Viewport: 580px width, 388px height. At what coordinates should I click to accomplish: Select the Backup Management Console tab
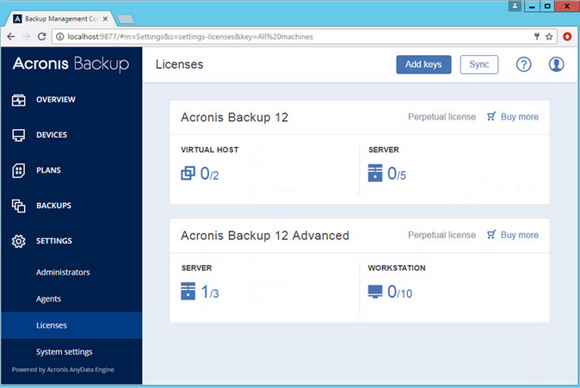tap(61, 18)
